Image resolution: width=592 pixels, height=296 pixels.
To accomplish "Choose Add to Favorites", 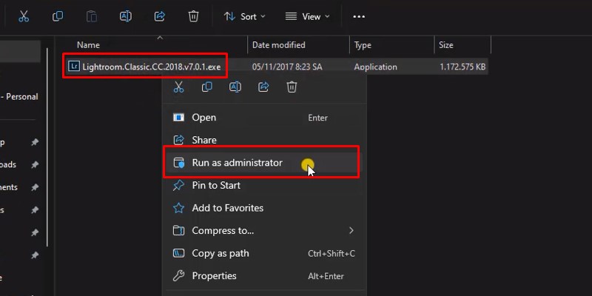I will (264, 208).
